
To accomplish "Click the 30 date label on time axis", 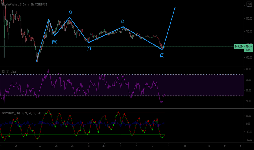I will 89,146.
